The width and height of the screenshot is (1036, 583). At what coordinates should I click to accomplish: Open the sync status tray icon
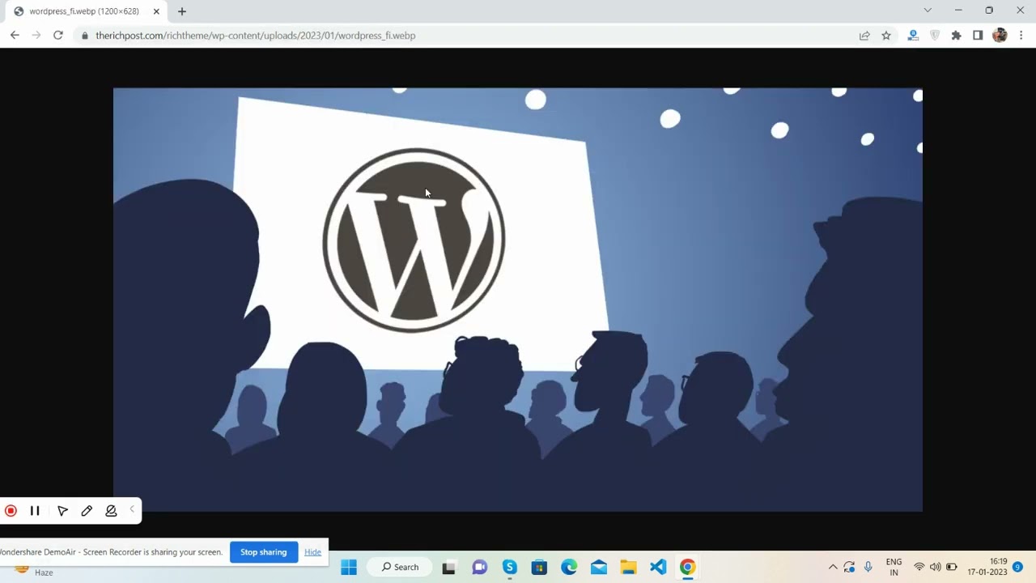tap(849, 567)
